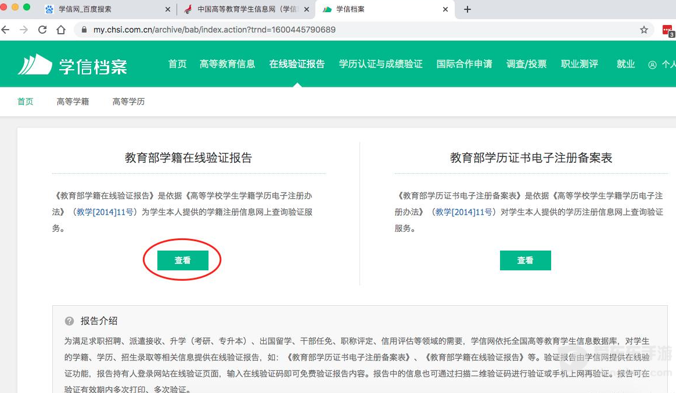Select the 学信档案 browser tab
Viewport: 676px width, 393px height.
pyautogui.click(x=386, y=9)
